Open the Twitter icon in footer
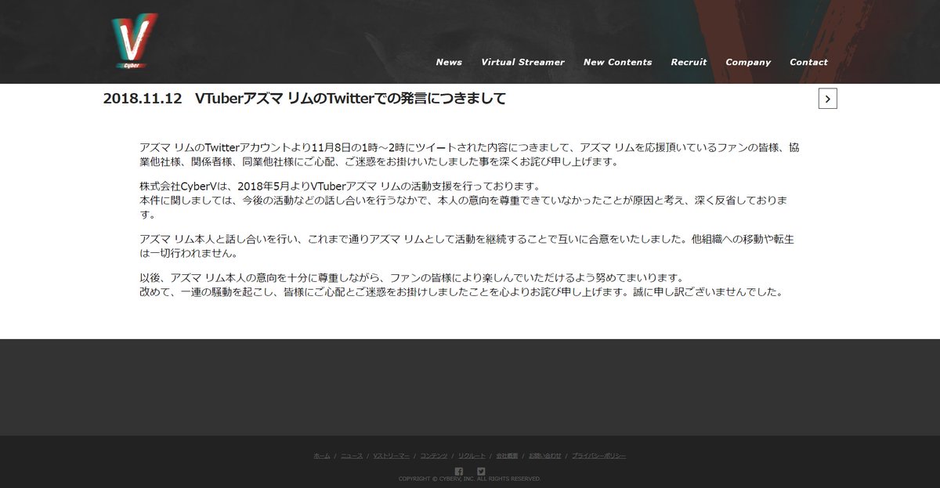940x488 pixels. pos(481,472)
